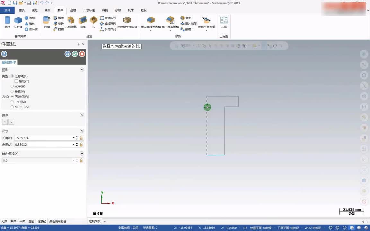Viewport: 370px width, 231px height.
Task: Click the panel help question mark
Action: (4, 54)
